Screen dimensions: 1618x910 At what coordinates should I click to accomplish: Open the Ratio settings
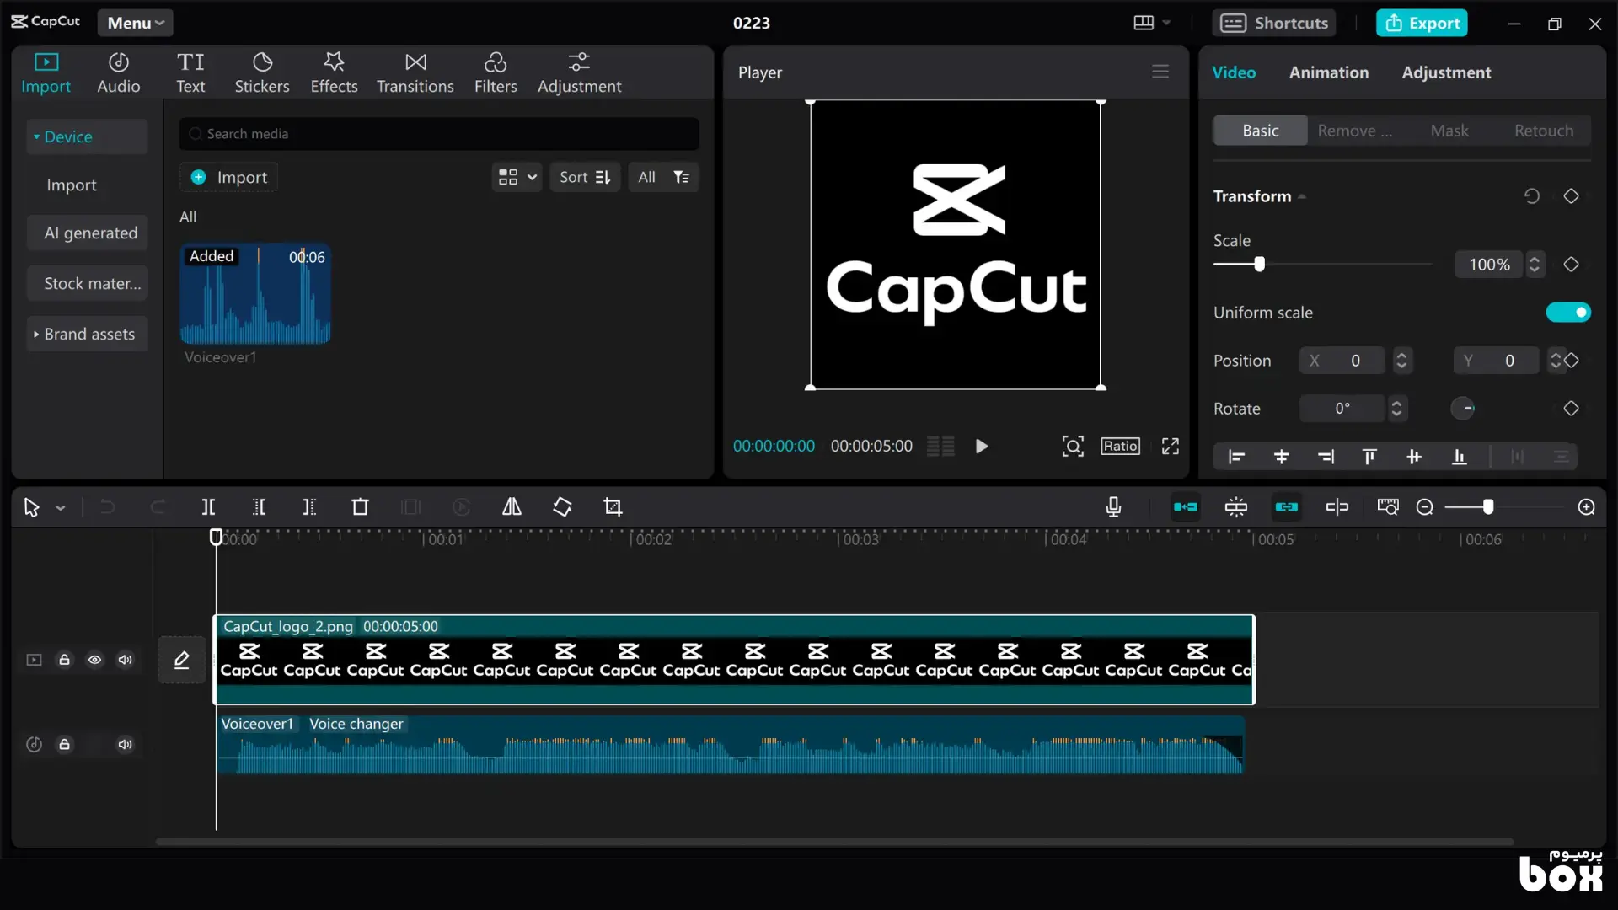[1120, 446]
